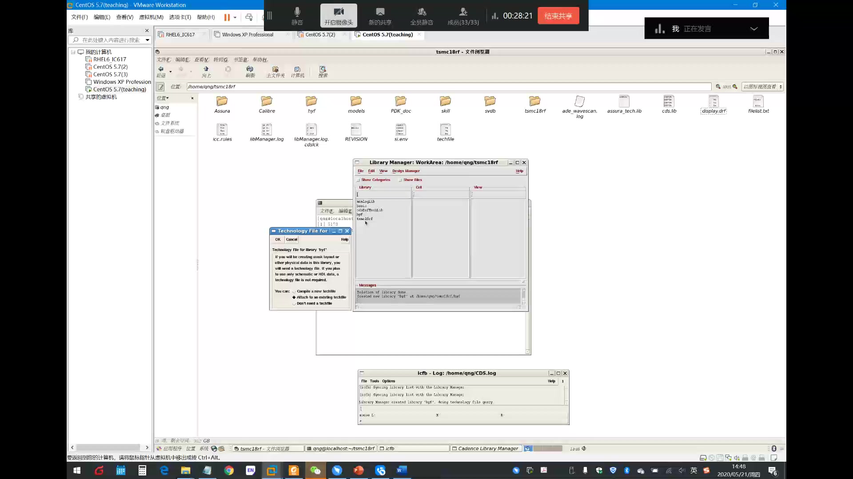Open File menu in Library Manager
The height and width of the screenshot is (479, 853).
pos(361,171)
